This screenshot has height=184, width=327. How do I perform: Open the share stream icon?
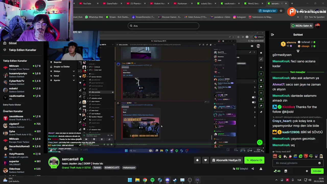tap(253, 169)
